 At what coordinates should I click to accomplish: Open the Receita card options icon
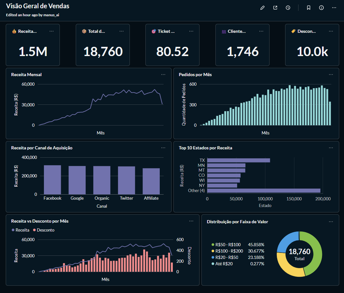point(52,31)
